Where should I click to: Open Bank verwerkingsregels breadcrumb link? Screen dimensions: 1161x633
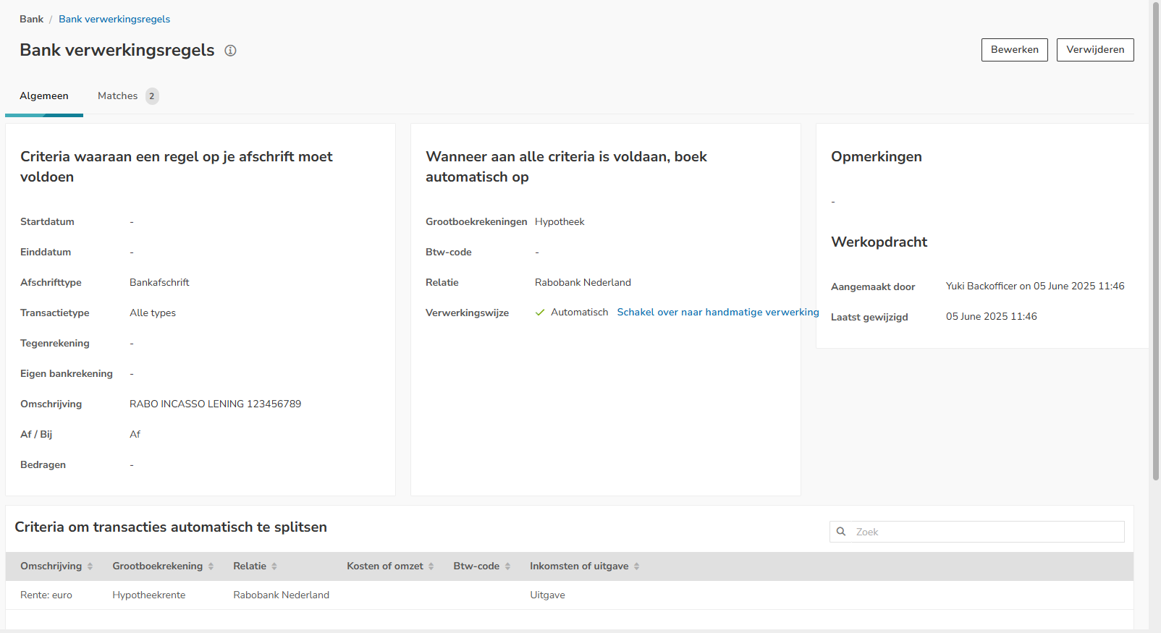click(114, 20)
